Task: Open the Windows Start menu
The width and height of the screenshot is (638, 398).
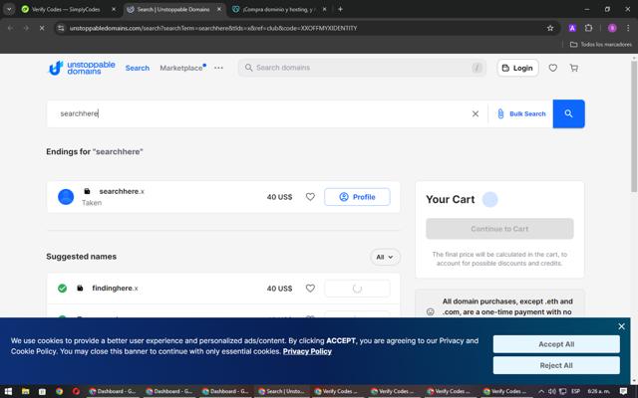Action: pyautogui.click(x=8, y=391)
